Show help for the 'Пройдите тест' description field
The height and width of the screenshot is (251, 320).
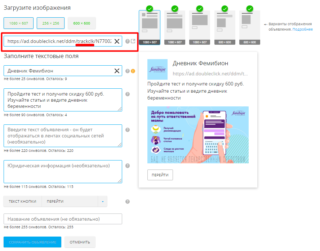click(128, 94)
